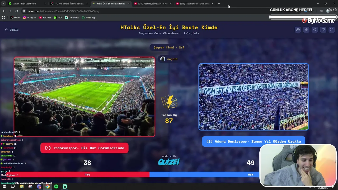Select the HTalks Özel-En İyi Beste tab
This screenshot has width=338, height=190.
111,4
